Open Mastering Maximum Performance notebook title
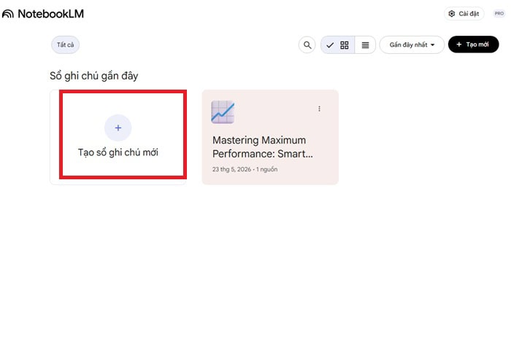Viewport: 511px width, 344px height. click(x=262, y=146)
